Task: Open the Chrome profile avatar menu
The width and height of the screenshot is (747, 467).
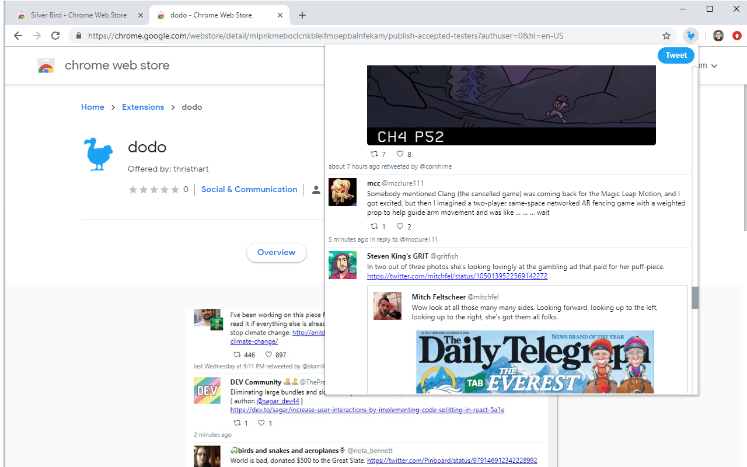Action: [718, 36]
